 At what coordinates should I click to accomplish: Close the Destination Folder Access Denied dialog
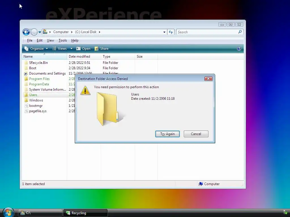[208, 79]
